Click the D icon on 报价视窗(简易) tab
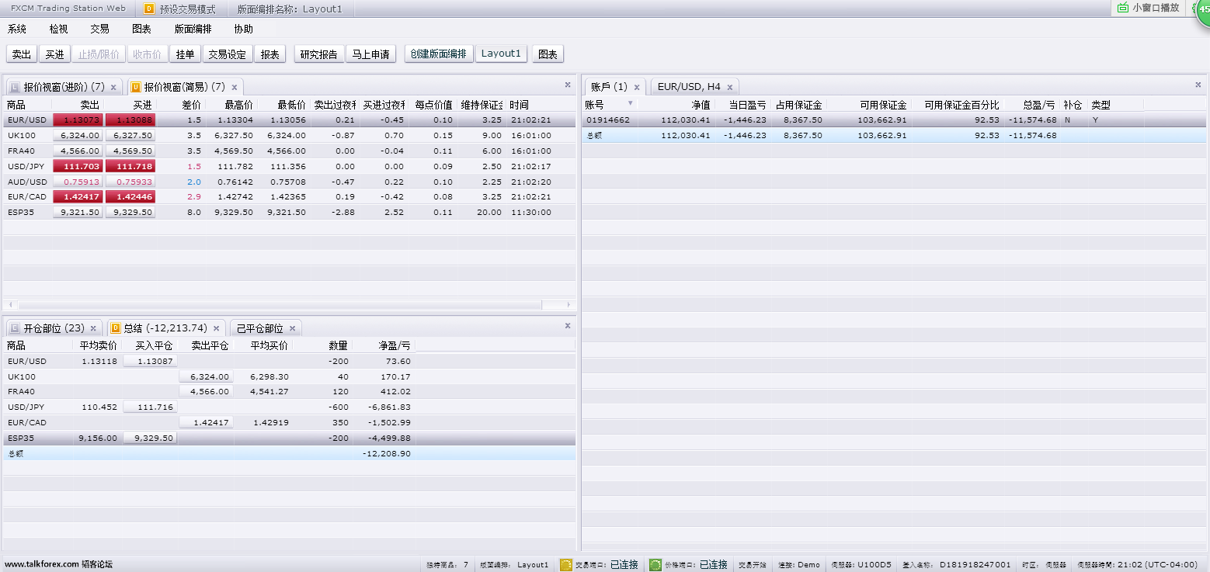 point(135,87)
